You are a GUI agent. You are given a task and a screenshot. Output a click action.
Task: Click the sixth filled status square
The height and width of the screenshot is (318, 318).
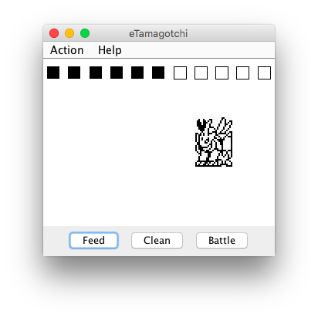[158, 73]
